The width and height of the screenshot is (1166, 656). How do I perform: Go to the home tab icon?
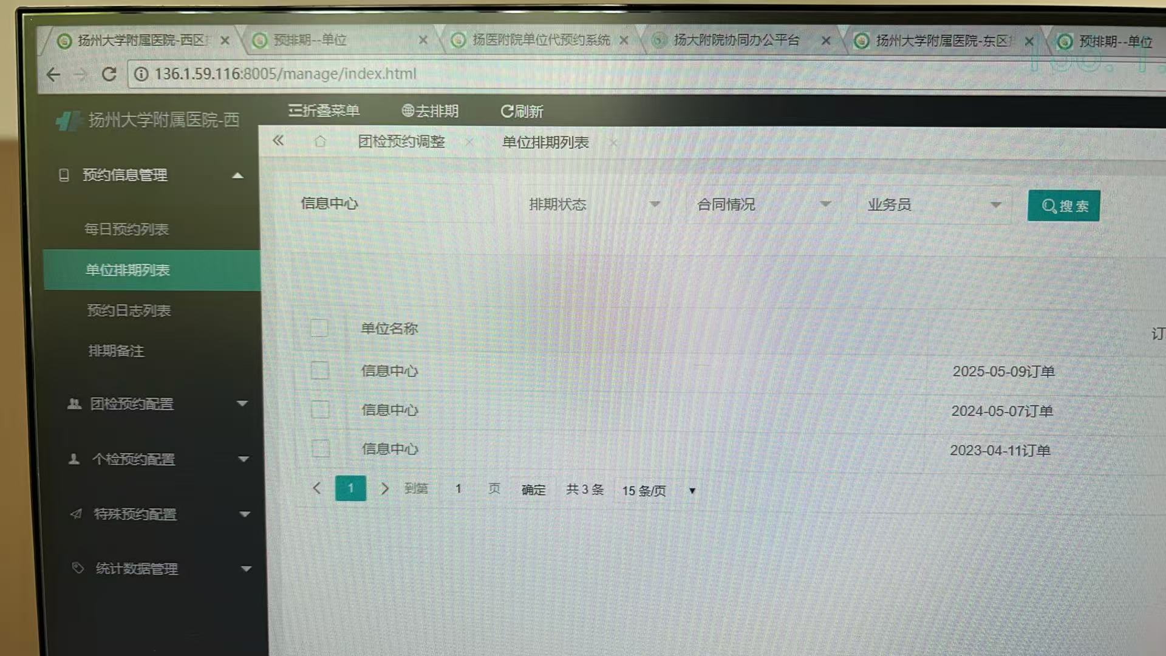click(x=320, y=142)
